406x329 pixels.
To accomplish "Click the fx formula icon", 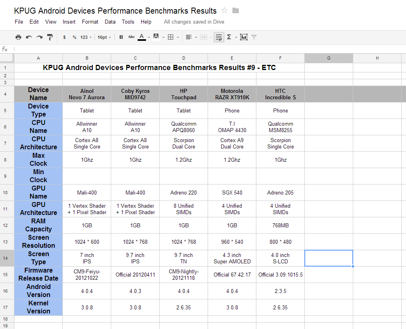I will [5, 49].
